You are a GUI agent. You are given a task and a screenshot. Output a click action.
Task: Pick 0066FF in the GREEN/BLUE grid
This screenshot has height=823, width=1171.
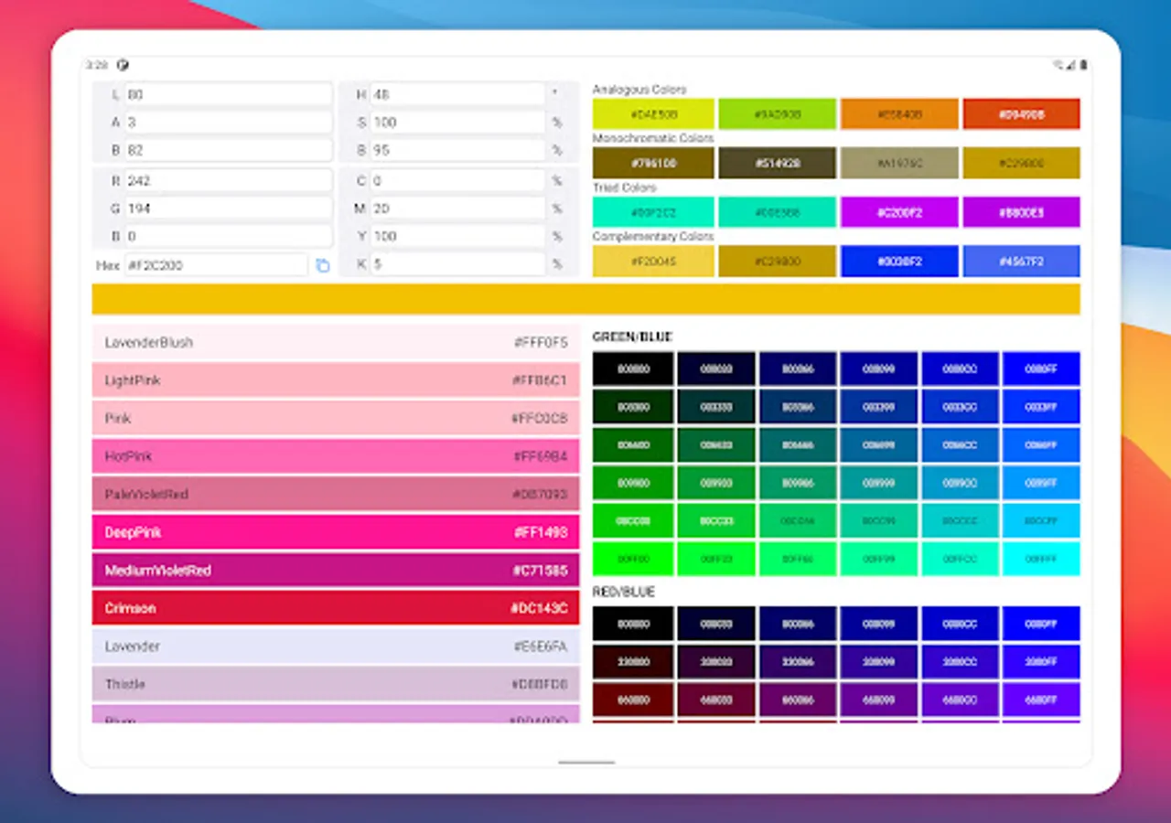[x=1041, y=445]
